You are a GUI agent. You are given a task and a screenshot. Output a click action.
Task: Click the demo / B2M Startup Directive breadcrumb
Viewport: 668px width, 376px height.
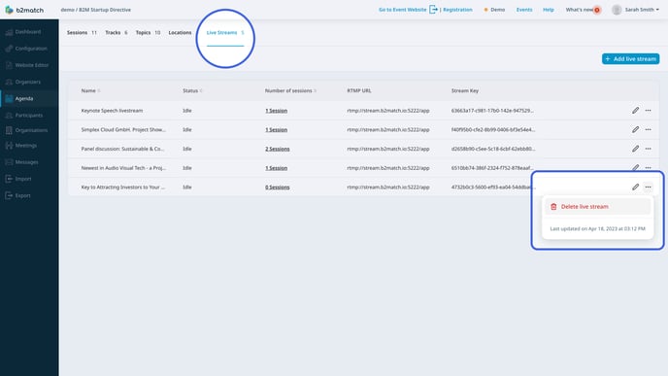[96, 10]
